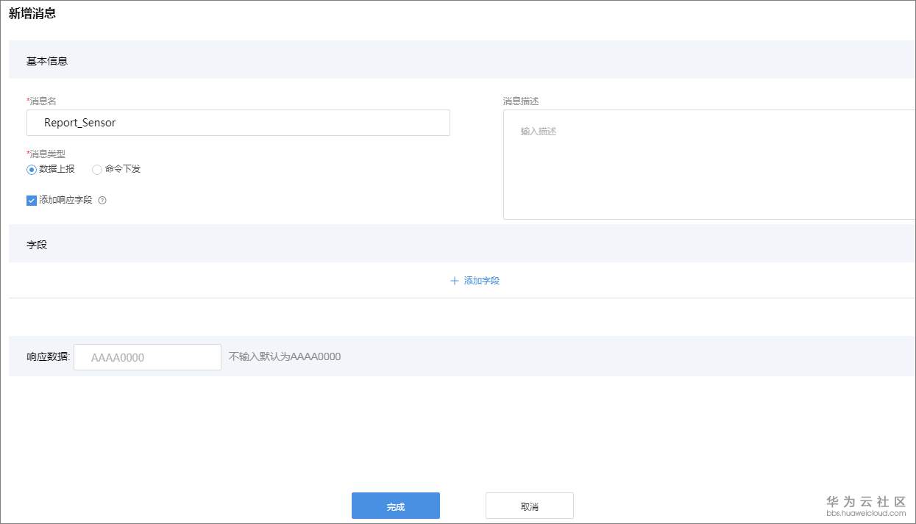Click the 取消 button
Image resolution: width=916 pixels, height=524 pixels.
[x=530, y=506]
